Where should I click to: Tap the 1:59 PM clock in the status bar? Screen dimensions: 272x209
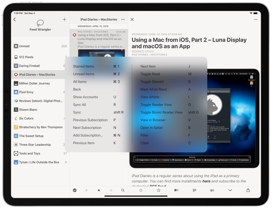pos(18,13)
